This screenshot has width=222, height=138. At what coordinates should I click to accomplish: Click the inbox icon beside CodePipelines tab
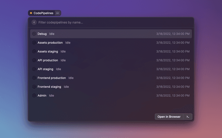(x=58, y=13)
